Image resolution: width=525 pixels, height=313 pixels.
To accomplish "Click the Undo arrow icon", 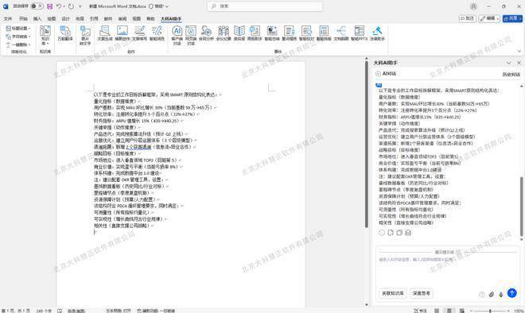I will click(59, 6).
